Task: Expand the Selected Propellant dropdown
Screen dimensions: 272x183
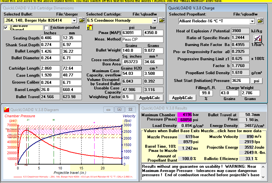Action: click(252, 21)
